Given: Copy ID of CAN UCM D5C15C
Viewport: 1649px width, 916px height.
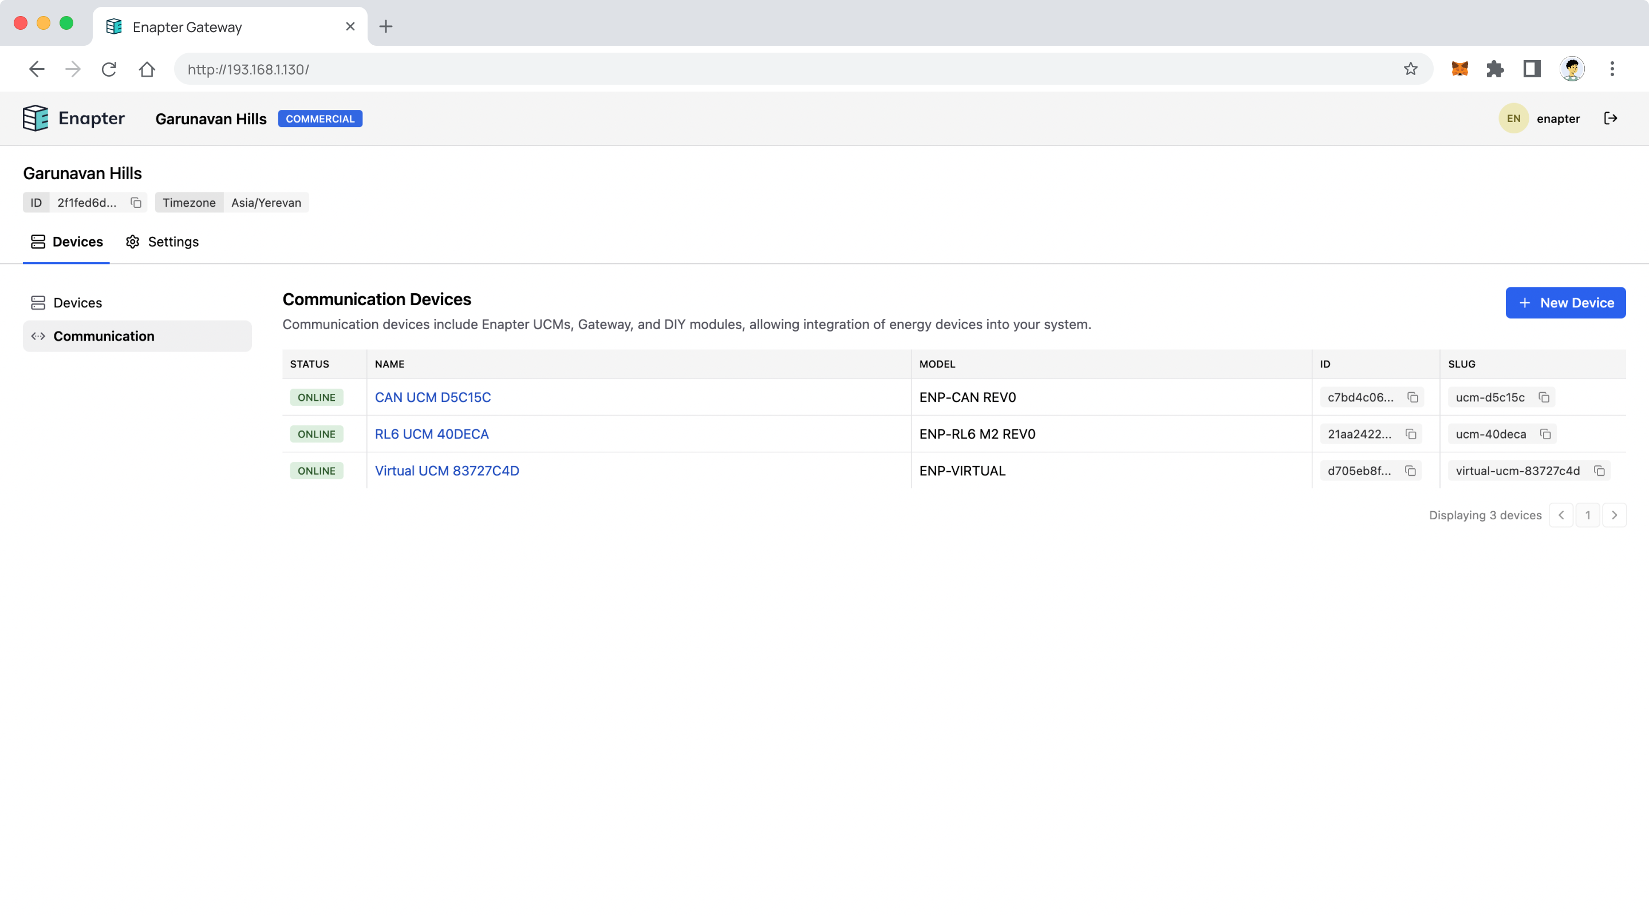Looking at the screenshot, I should click(1413, 397).
